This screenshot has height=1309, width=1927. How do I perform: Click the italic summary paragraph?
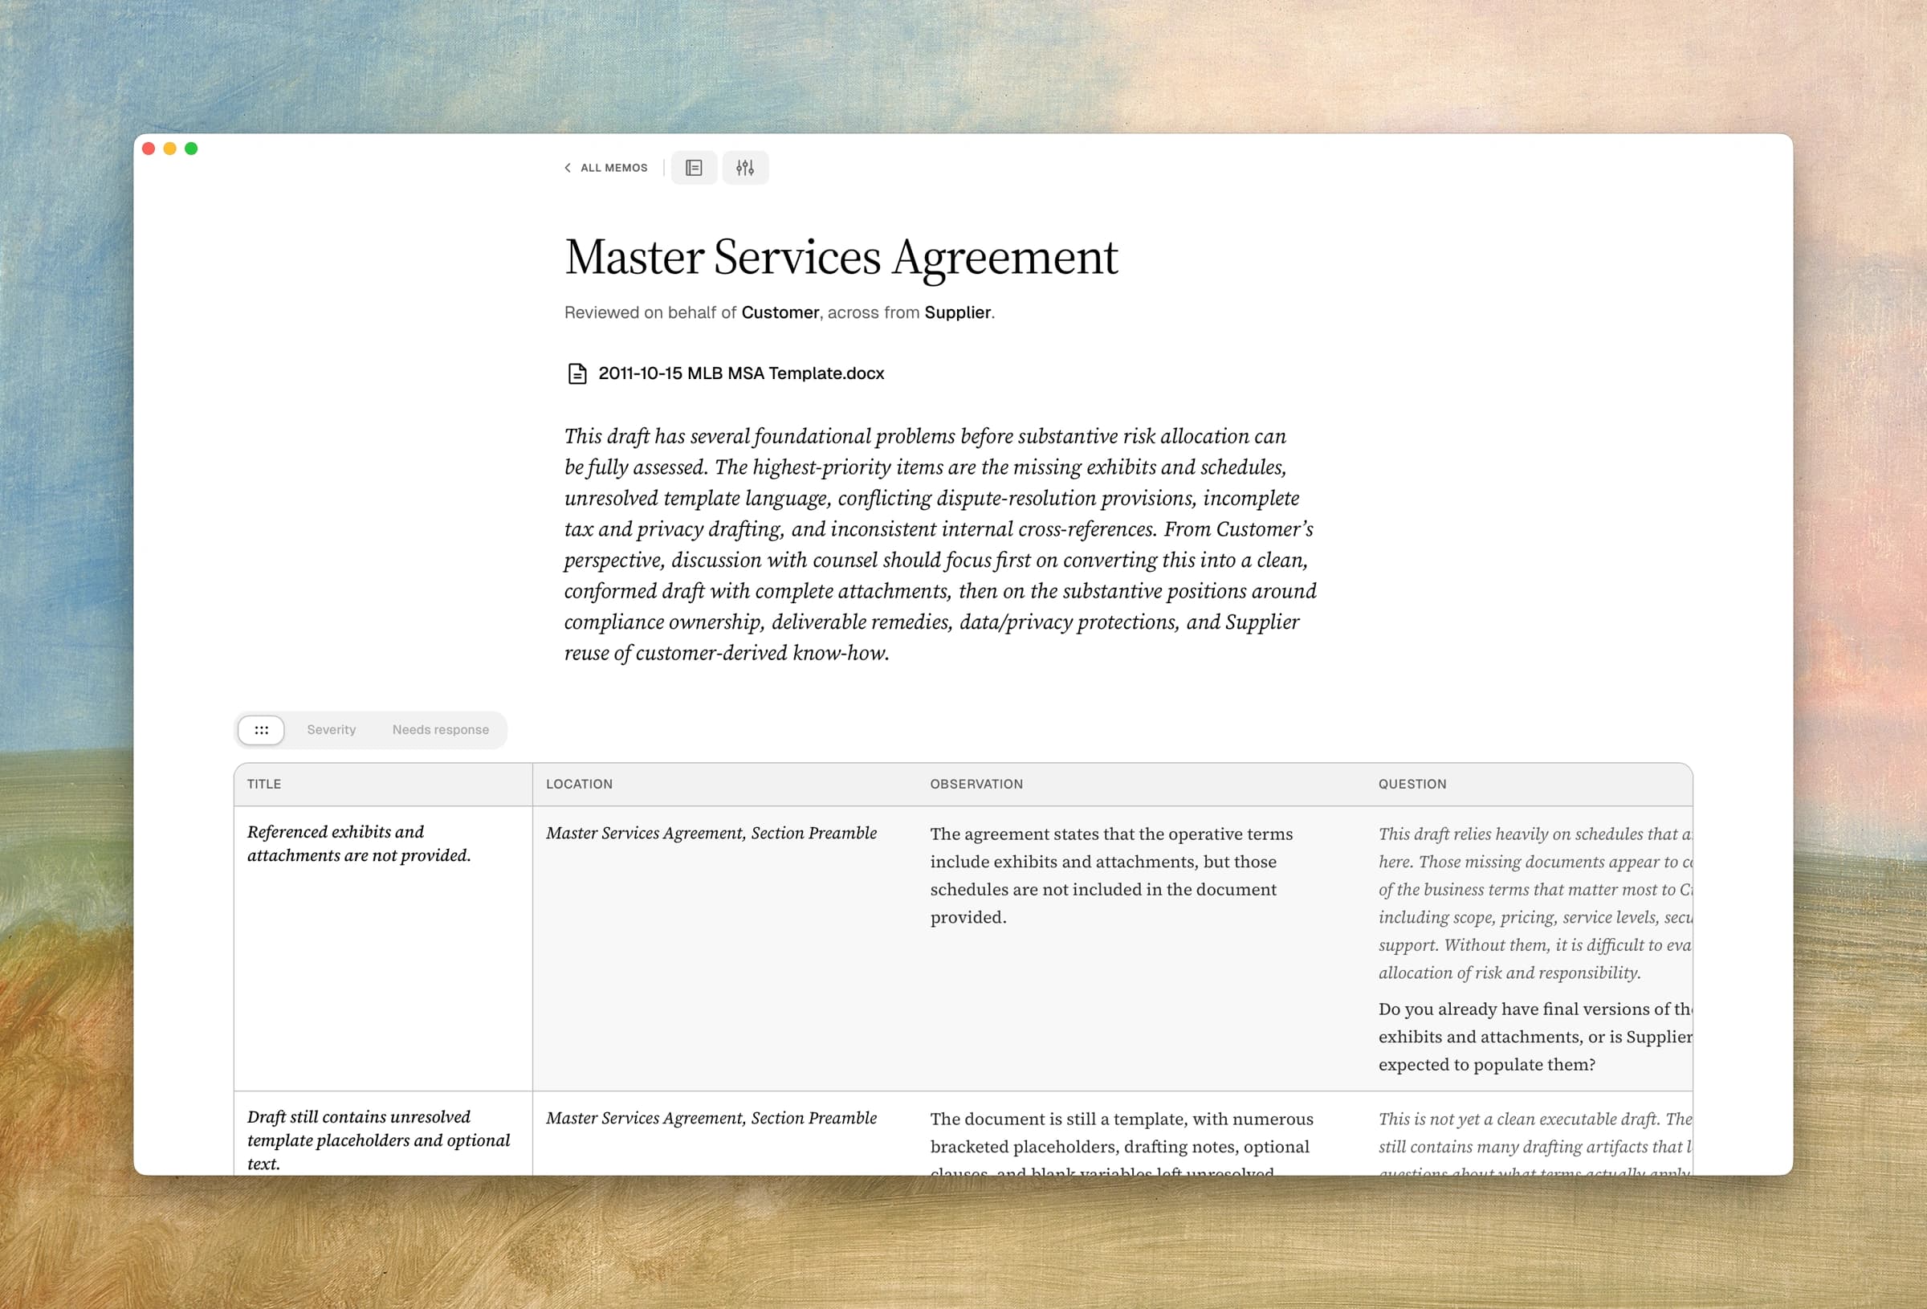[940, 544]
